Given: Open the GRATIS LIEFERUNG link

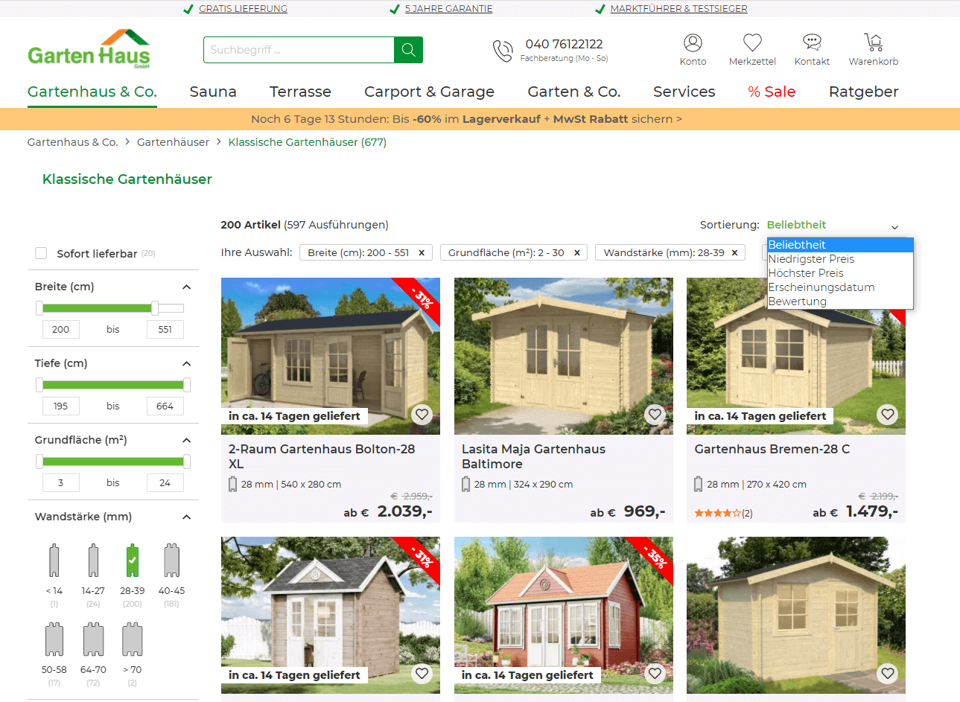Looking at the screenshot, I should (x=243, y=8).
